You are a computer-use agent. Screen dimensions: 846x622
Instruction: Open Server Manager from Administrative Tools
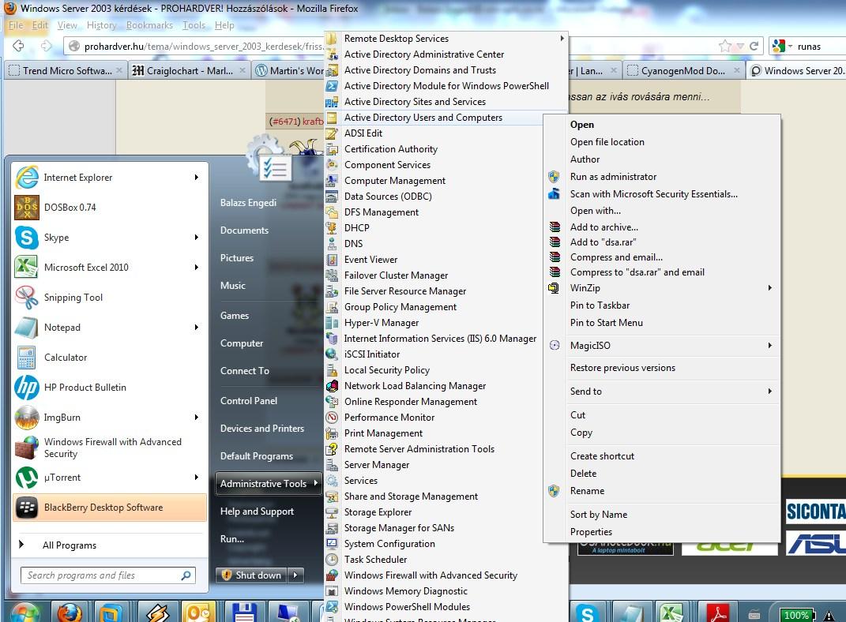[377, 465]
